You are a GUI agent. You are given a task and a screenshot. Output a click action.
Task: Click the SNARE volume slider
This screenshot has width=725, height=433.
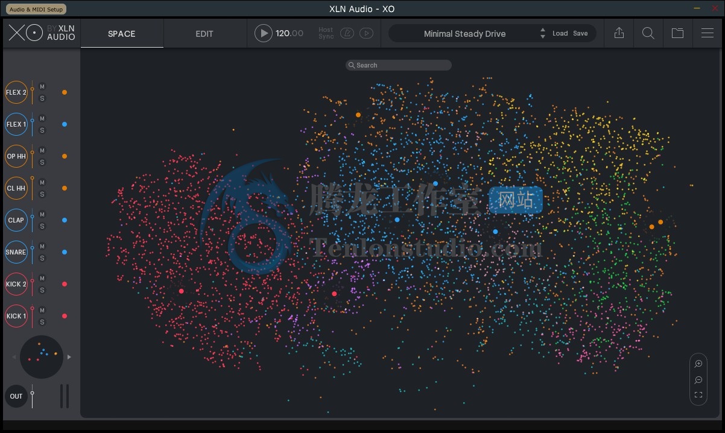tap(33, 252)
